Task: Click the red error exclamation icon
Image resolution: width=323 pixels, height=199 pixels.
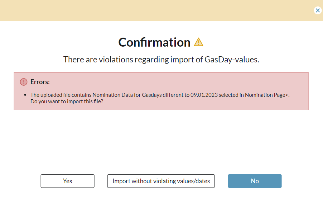Action: click(24, 82)
